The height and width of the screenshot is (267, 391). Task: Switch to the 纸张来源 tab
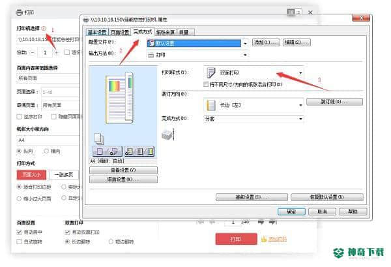(x=166, y=32)
